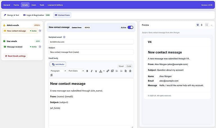Align text right in the editor
Viewport: 216px width, 128px height.
point(51,75)
